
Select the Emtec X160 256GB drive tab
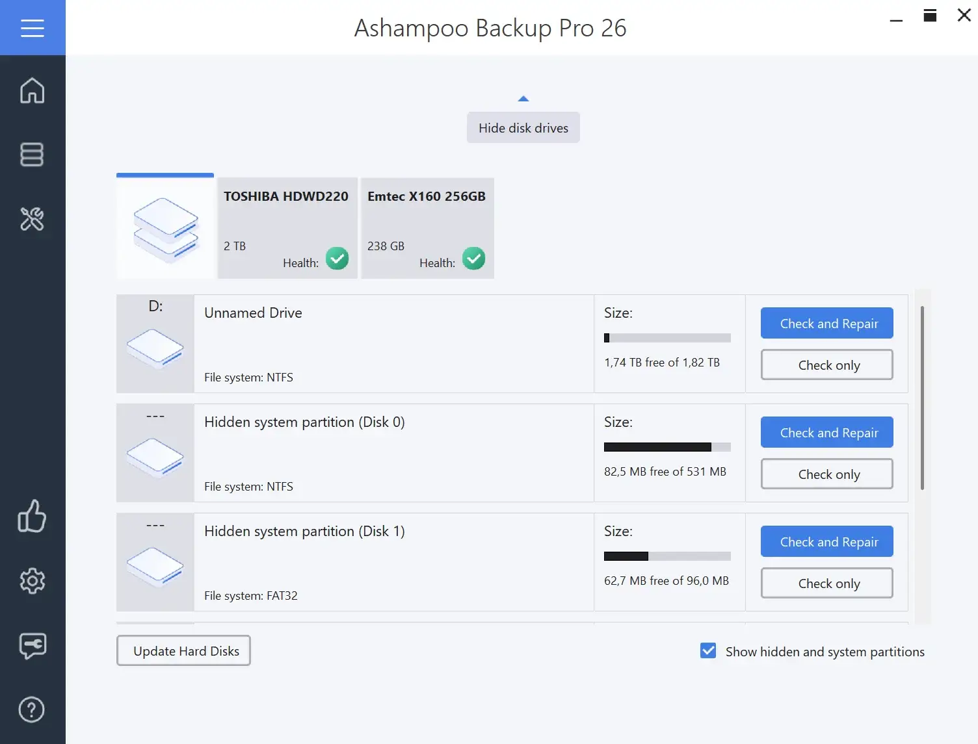(x=427, y=227)
